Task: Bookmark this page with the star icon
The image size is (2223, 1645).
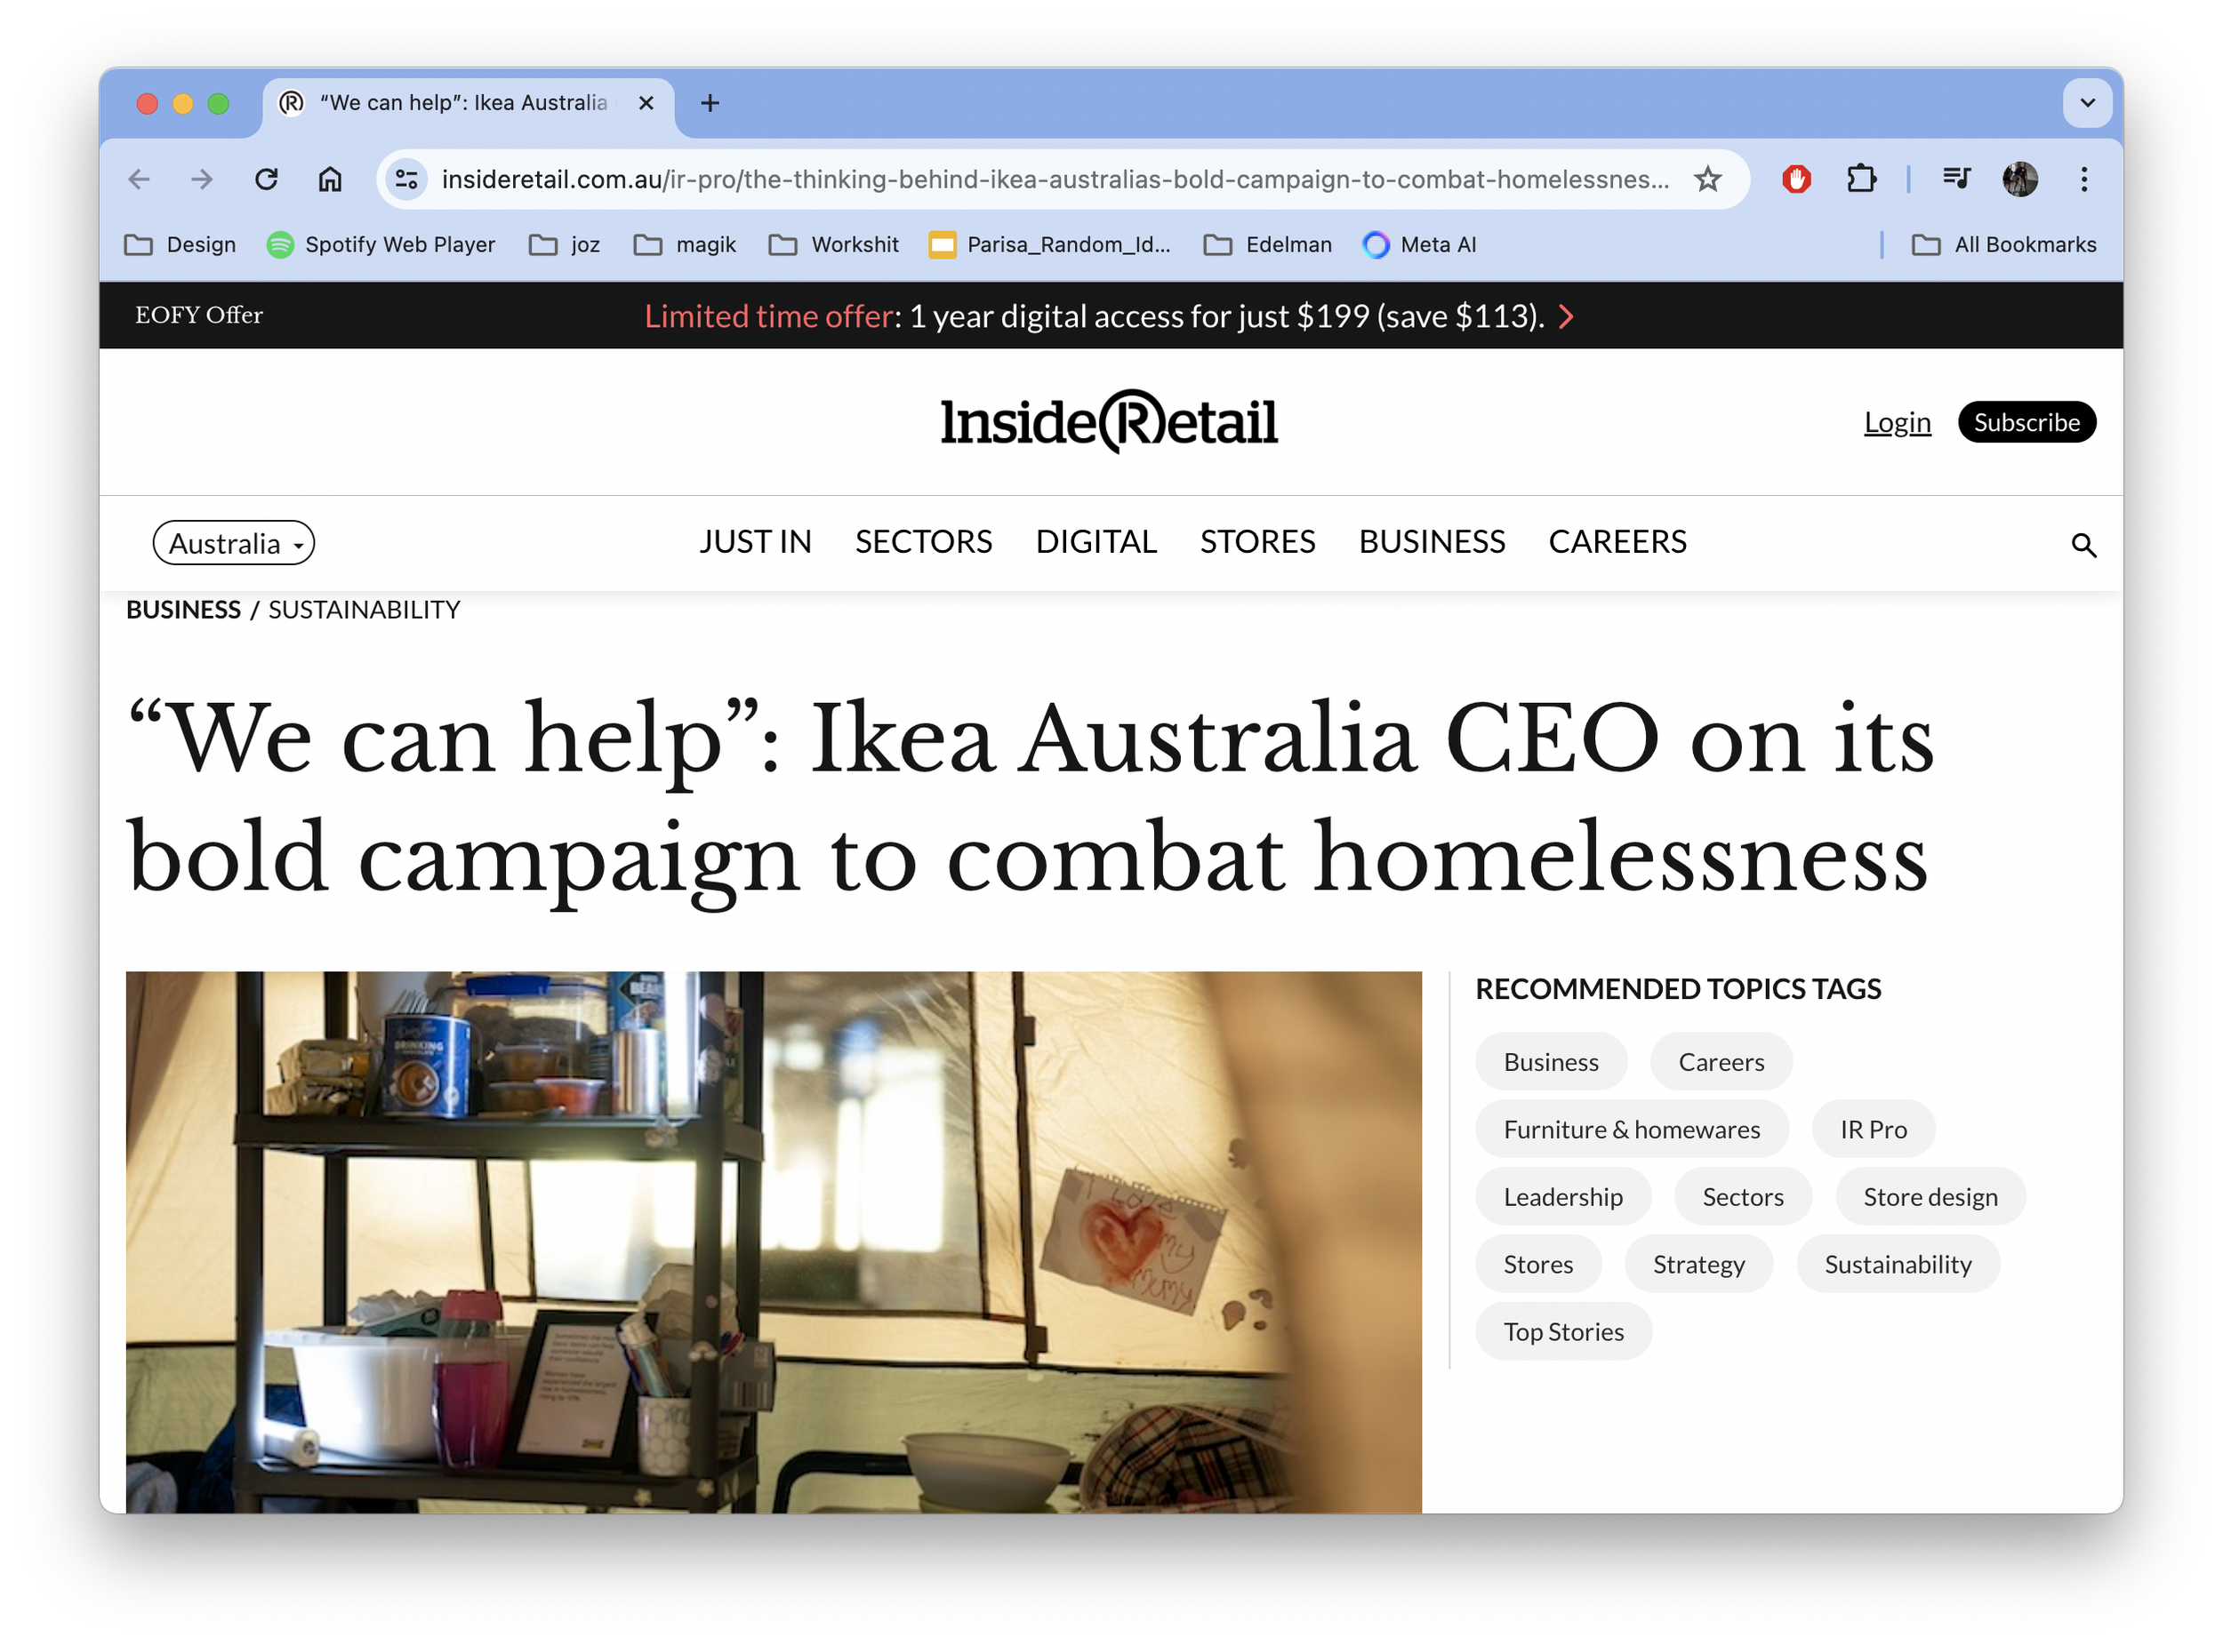Action: tap(1708, 180)
